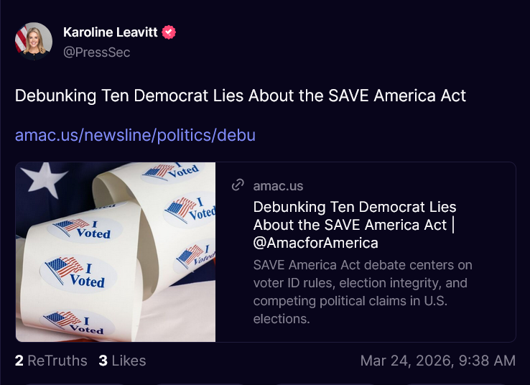Select the post text above the link

[x=241, y=96]
